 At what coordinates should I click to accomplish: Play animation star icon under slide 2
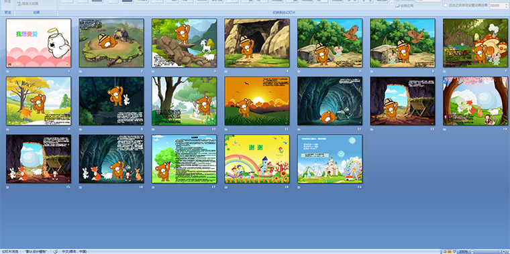pyautogui.click(x=81, y=71)
